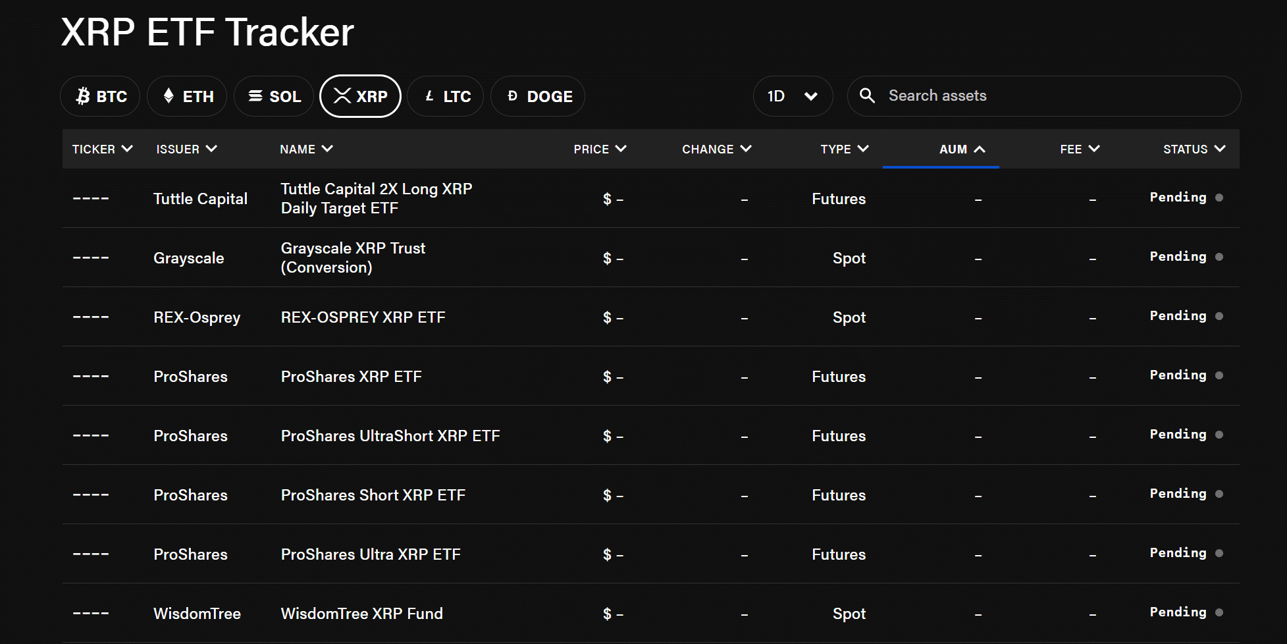
Task: Switch to the LTC asset tab
Action: 446,96
